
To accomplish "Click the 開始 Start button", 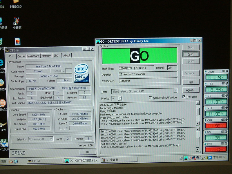I will coord(3,161).
